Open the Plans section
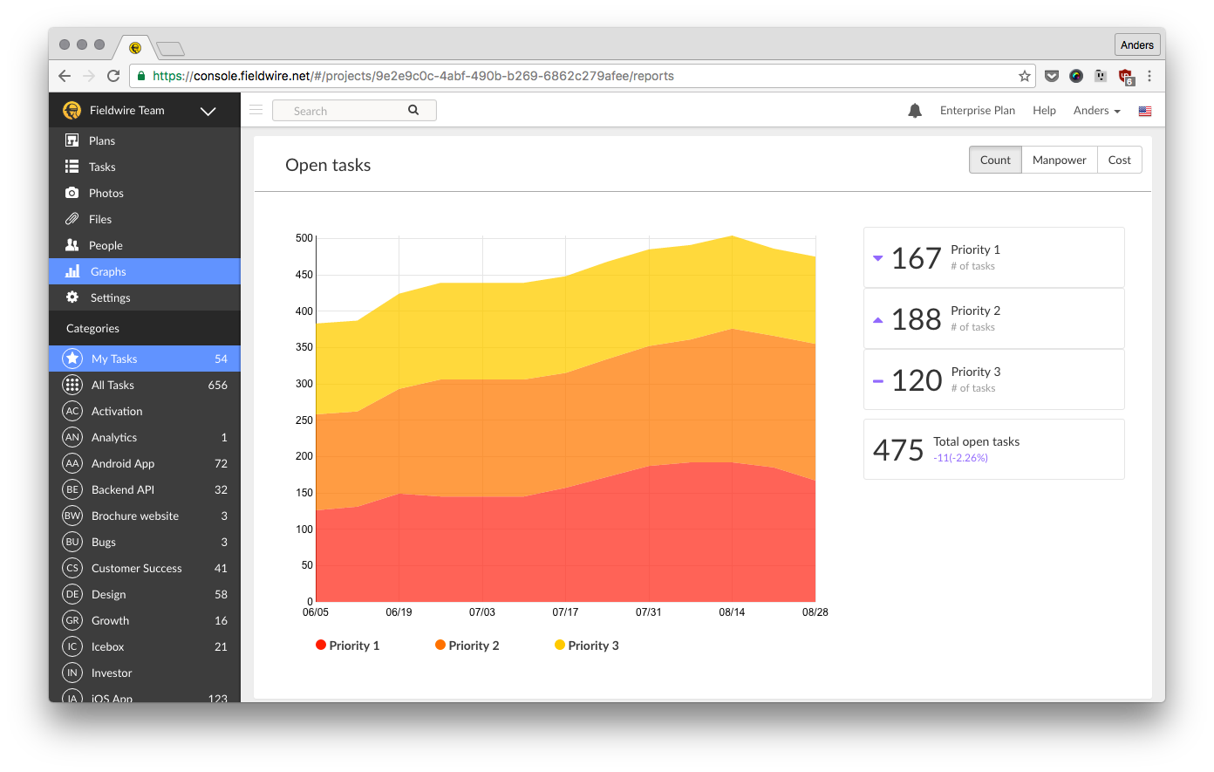This screenshot has width=1214, height=772. point(101,140)
